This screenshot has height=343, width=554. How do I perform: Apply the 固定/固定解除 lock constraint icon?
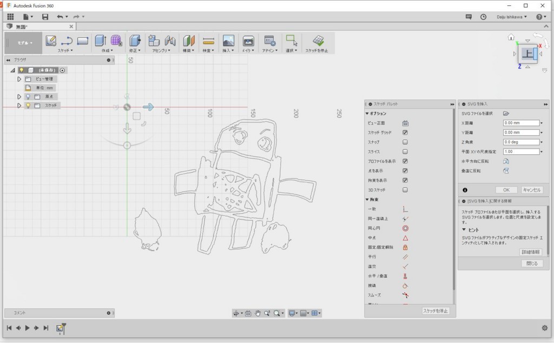point(405,247)
